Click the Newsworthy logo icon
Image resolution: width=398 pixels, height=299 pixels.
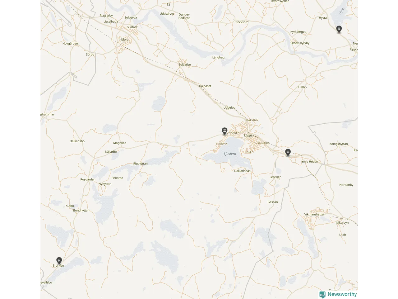click(x=322, y=294)
